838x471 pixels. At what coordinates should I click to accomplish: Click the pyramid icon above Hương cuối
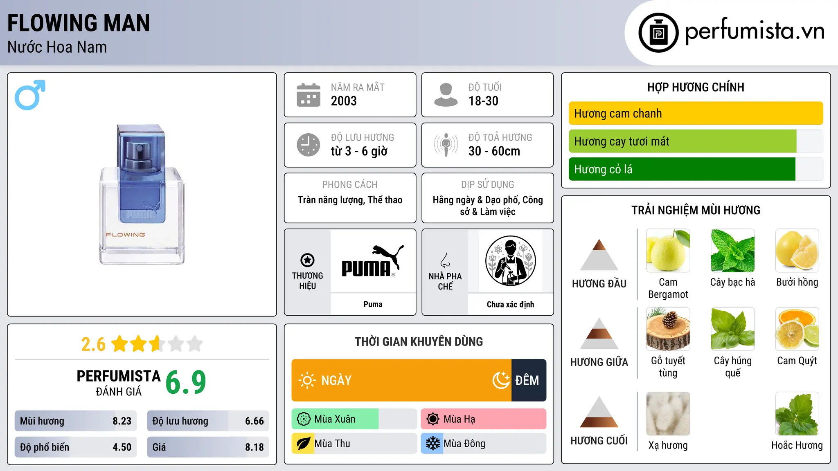click(599, 412)
